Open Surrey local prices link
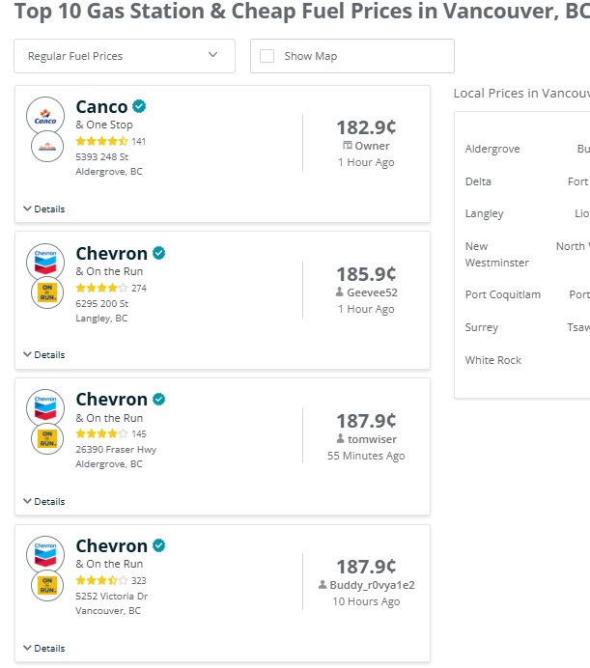590x668 pixels. coord(482,327)
